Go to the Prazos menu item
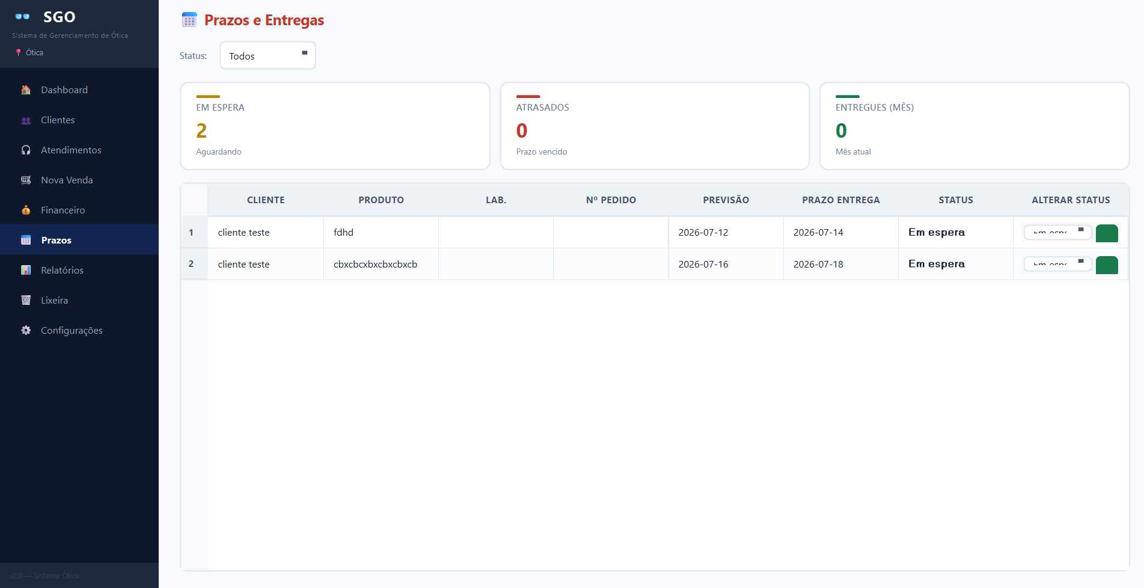Viewport: 1144px width, 588px height. pyautogui.click(x=79, y=240)
